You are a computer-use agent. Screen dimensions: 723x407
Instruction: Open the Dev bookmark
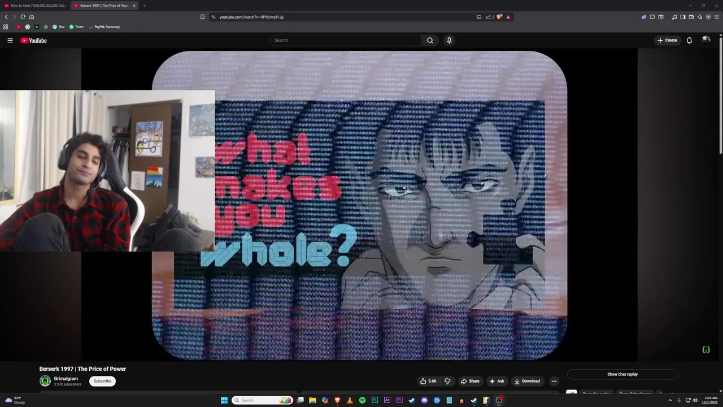pos(59,27)
